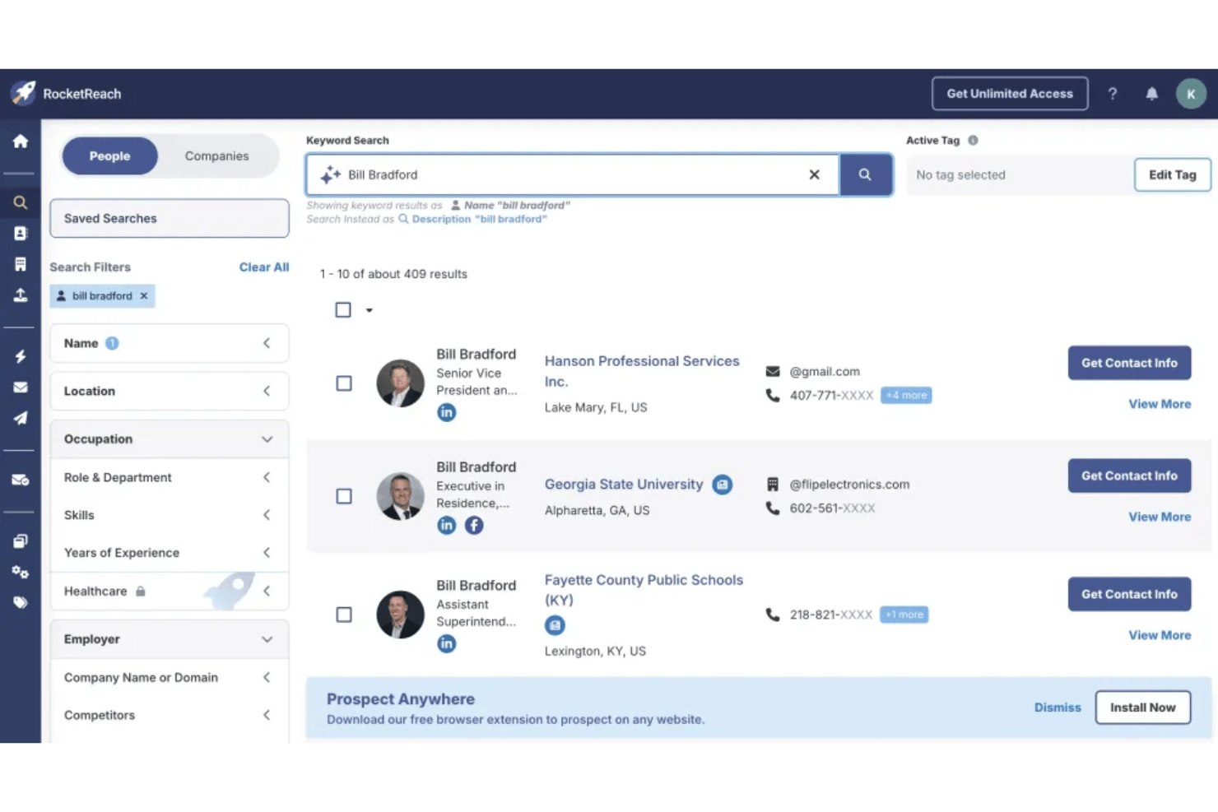Click the badge icon under Fayette County Public Schools
This screenshot has height=812, width=1218.
tap(556, 625)
